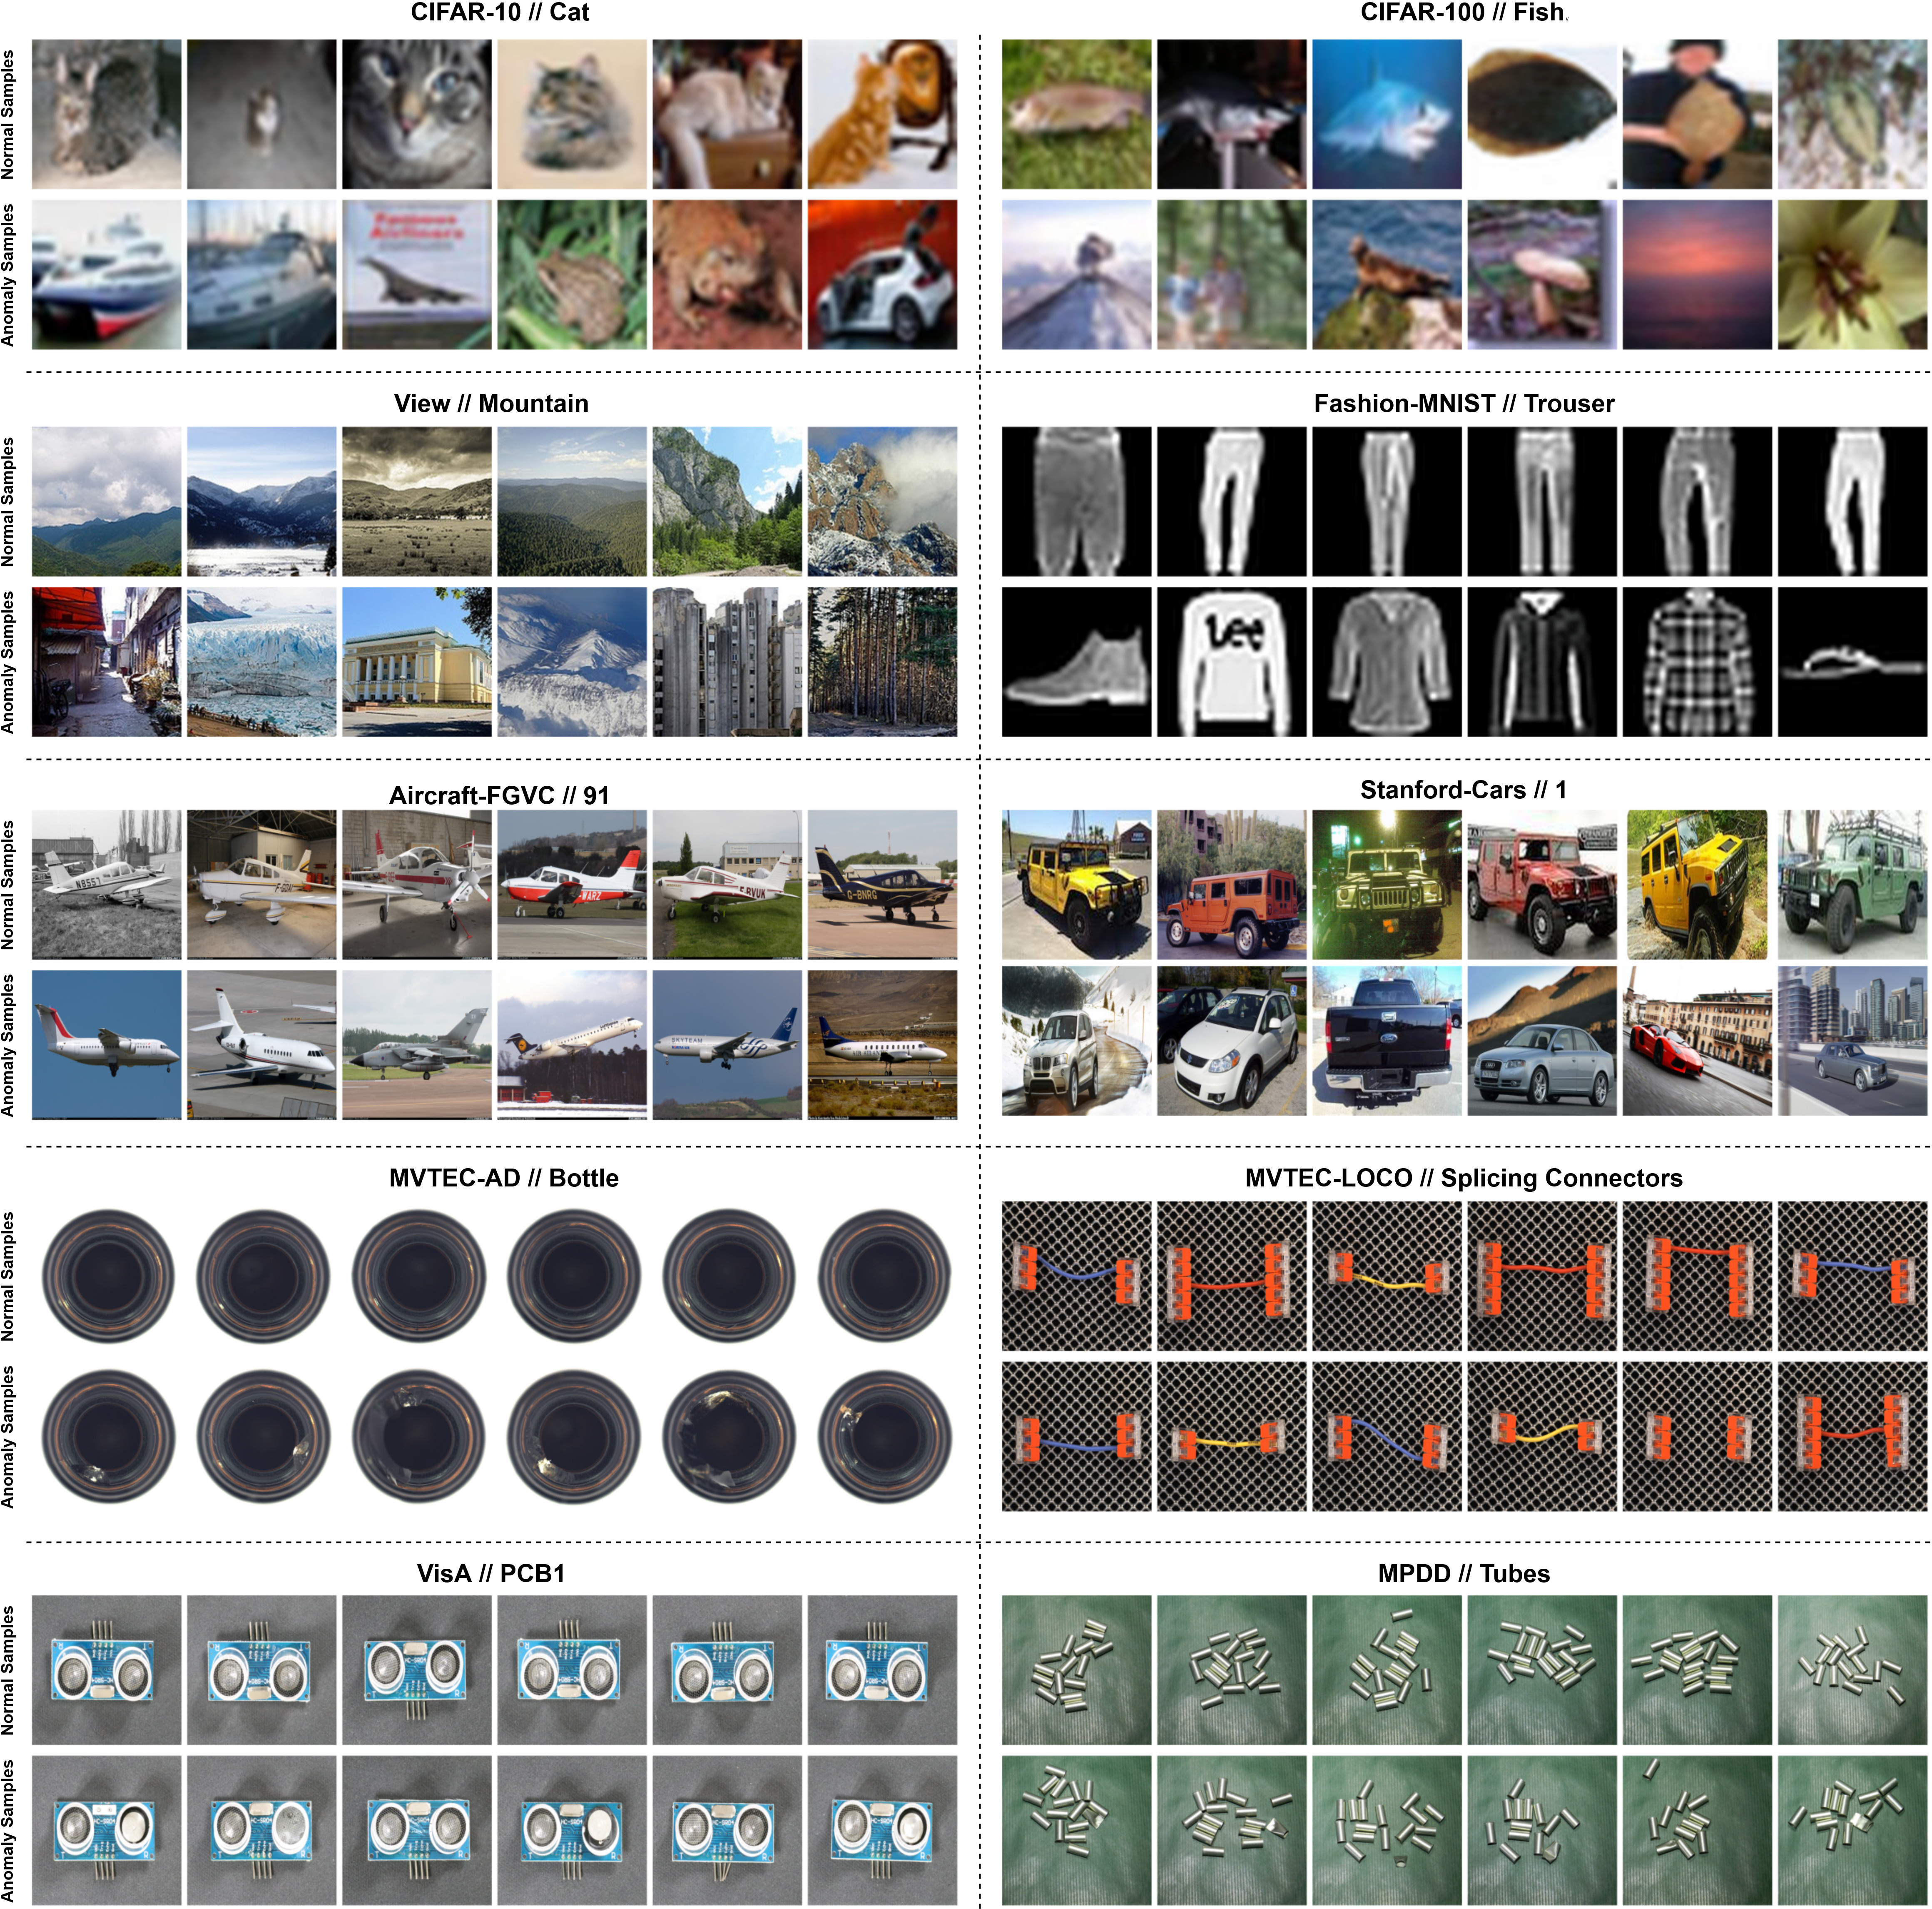The width and height of the screenshot is (1932, 1909).
Task: Open the narrow alley street image
Action: point(107,662)
